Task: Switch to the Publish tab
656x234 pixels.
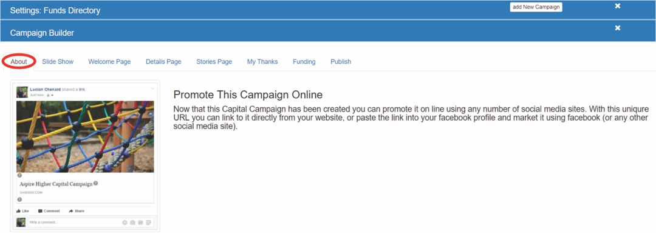Action: coord(341,62)
